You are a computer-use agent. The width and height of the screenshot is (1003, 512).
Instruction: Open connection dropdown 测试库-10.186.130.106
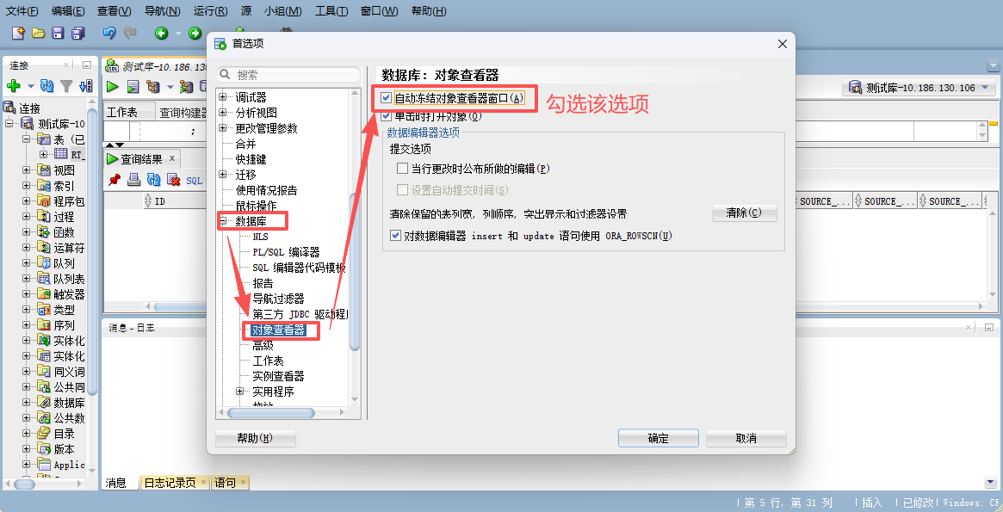919,88
